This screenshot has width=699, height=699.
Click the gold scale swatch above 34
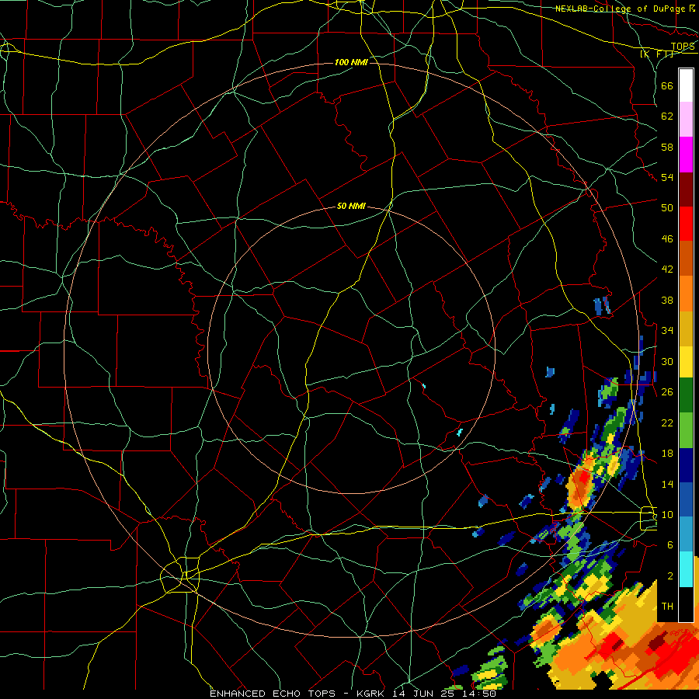686,329
